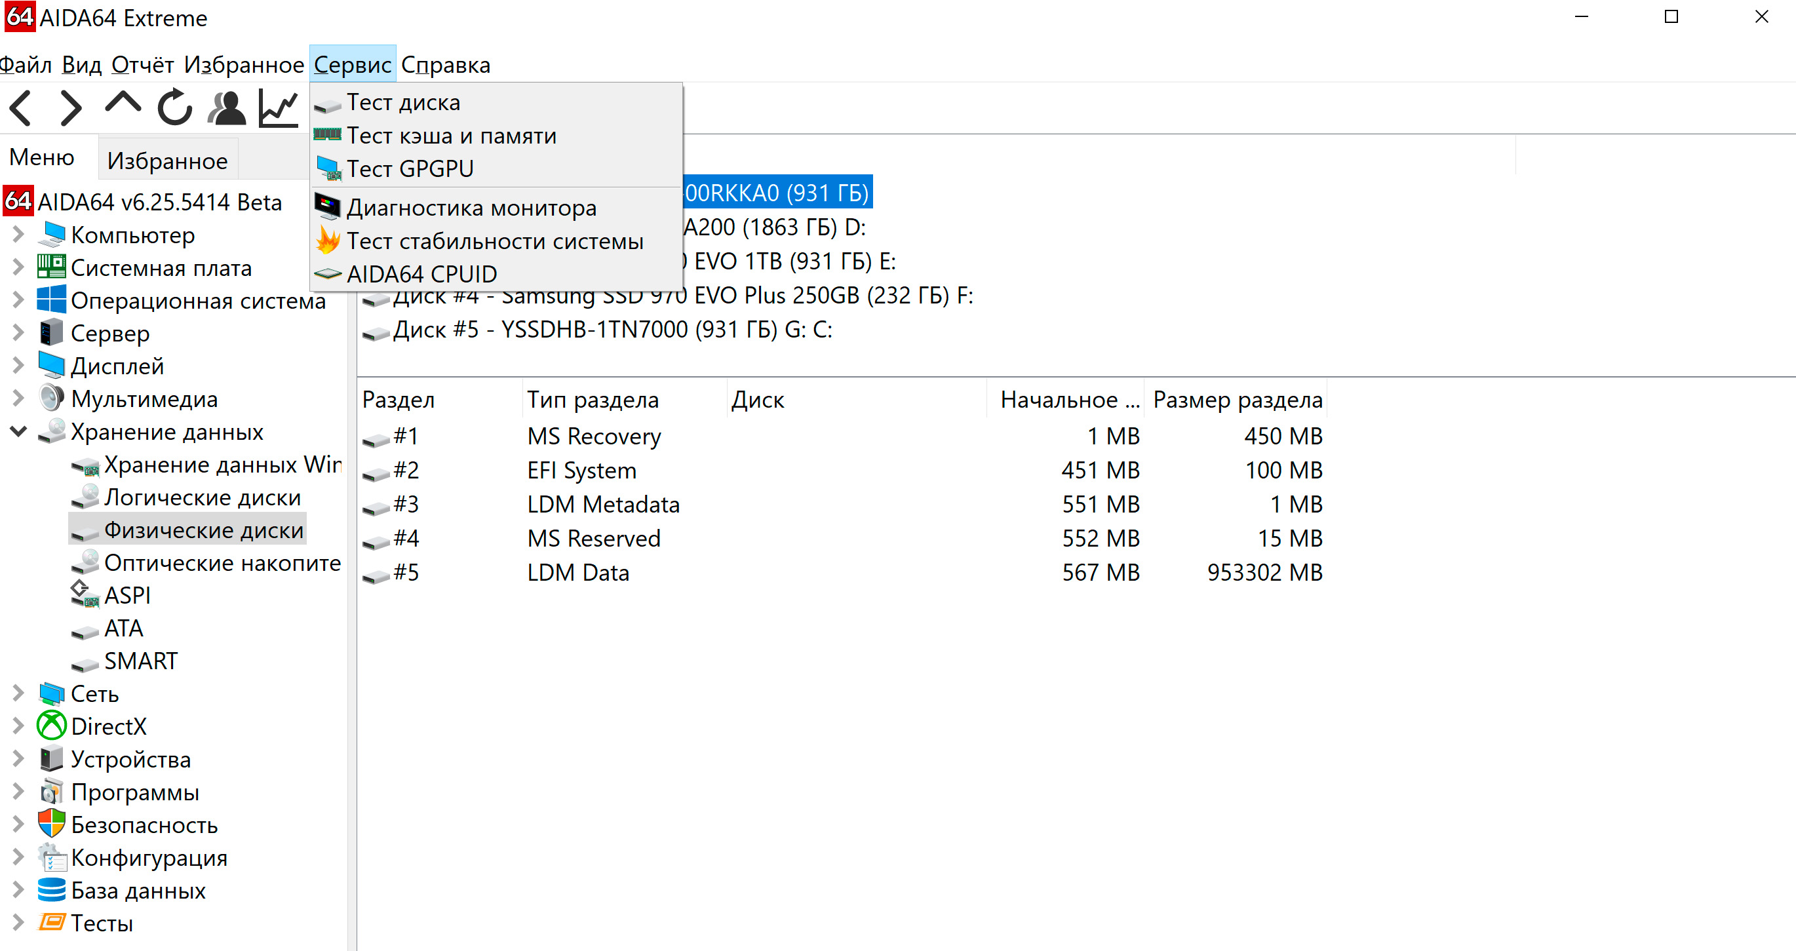
Task: Select the База данных database icon
Action: coord(52,889)
